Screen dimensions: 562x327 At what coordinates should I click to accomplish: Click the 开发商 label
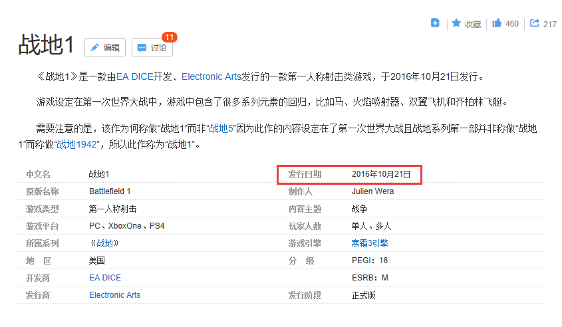coord(38,278)
